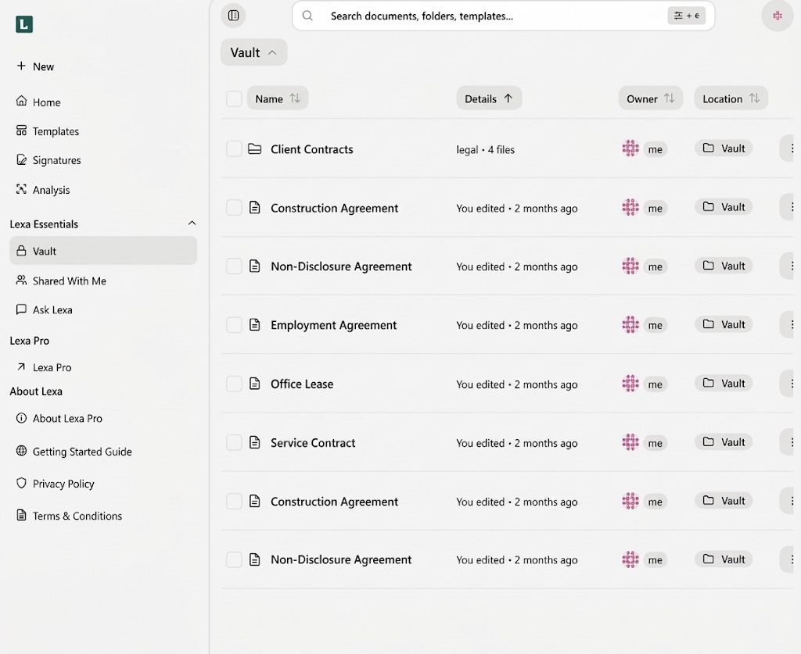801x654 pixels.
Task: Check the Office Lease row checkbox
Action: (234, 384)
